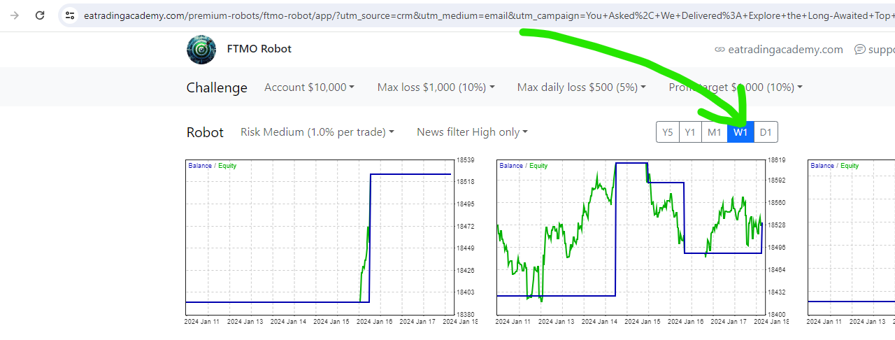
Task: Open the Max loss $1,000 (10%) dropdown
Action: 436,87
